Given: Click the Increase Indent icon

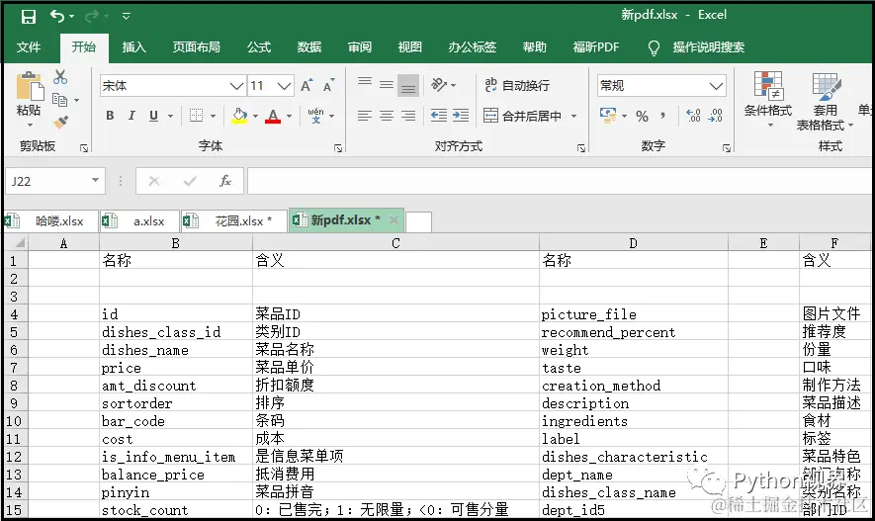Looking at the screenshot, I should click(461, 116).
